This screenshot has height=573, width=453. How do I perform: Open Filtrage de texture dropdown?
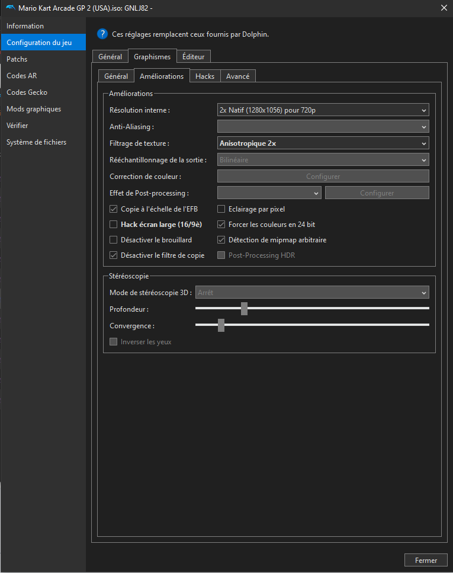tap(323, 143)
